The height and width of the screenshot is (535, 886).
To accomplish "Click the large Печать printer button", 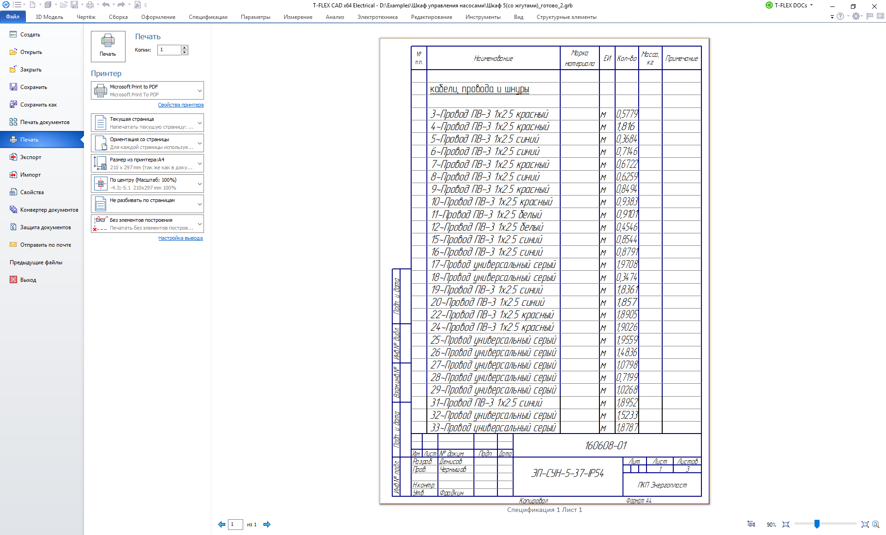I will (108, 46).
